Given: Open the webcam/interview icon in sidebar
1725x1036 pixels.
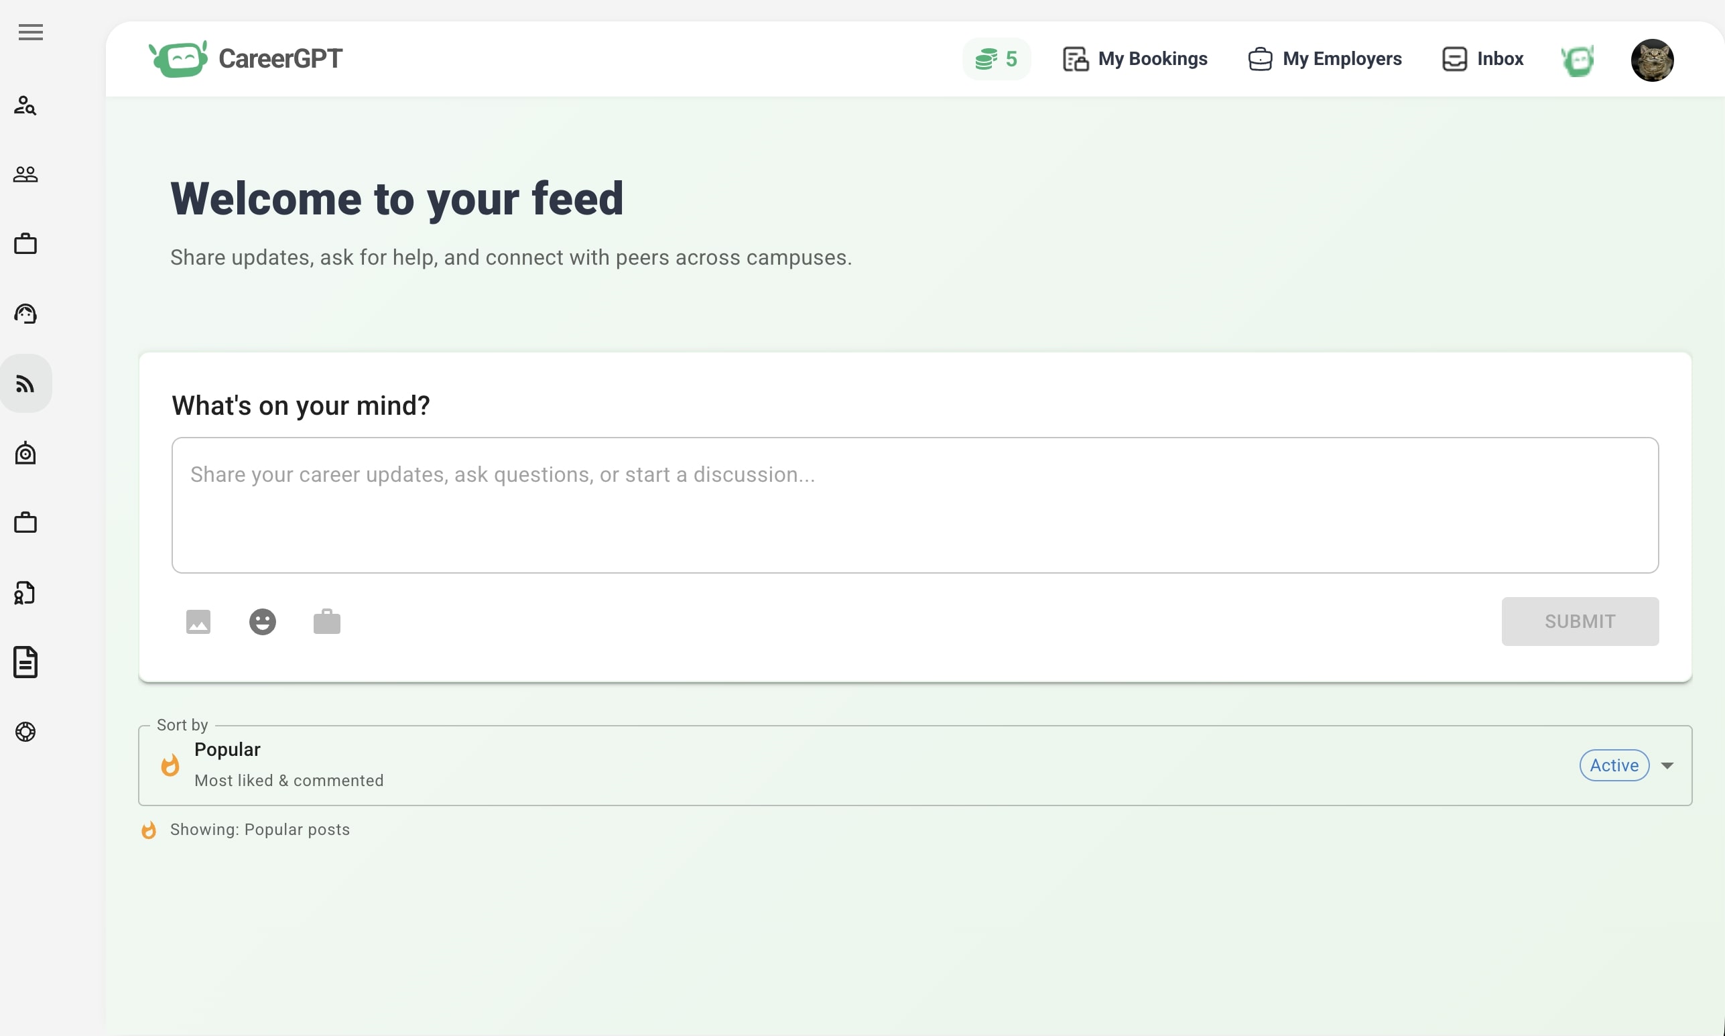Looking at the screenshot, I should pyautogui.click(x=26, y=452).
